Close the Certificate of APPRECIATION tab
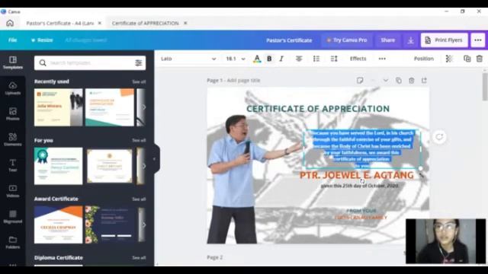 185,24
